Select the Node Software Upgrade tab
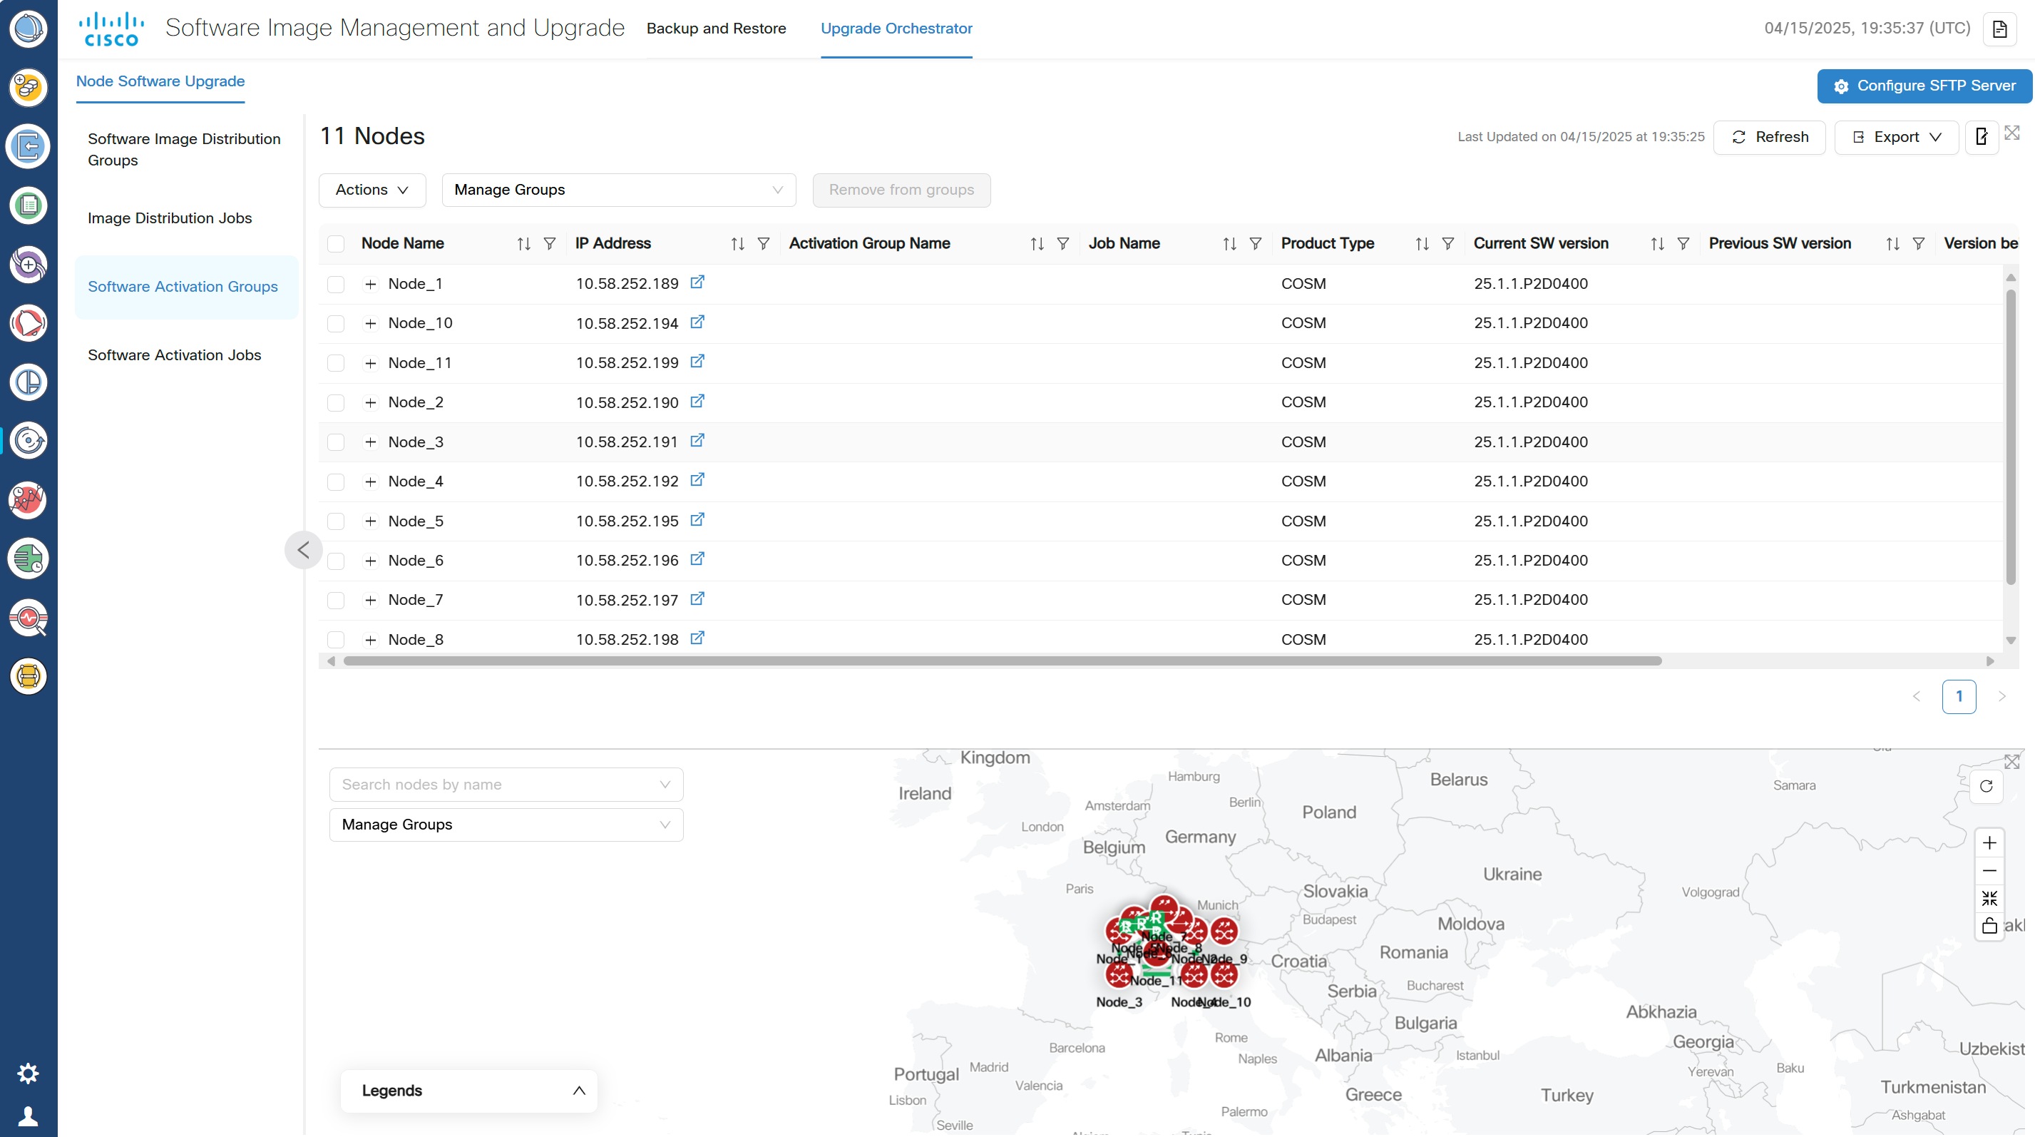The height and width of the screenshot is (1137, 2035). pyautogui.click(x=160, y=81)
